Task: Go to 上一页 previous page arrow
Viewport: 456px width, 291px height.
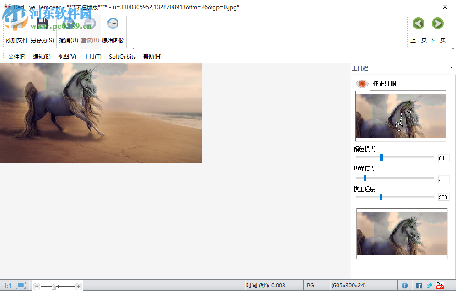Action: tap(418, 24)
